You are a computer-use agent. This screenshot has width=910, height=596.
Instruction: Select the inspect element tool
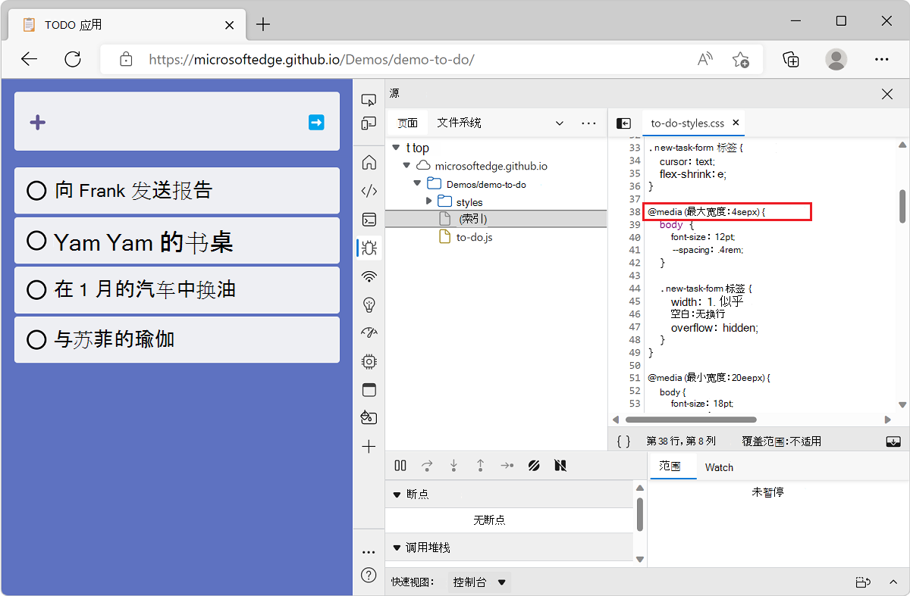click(369, 99)
